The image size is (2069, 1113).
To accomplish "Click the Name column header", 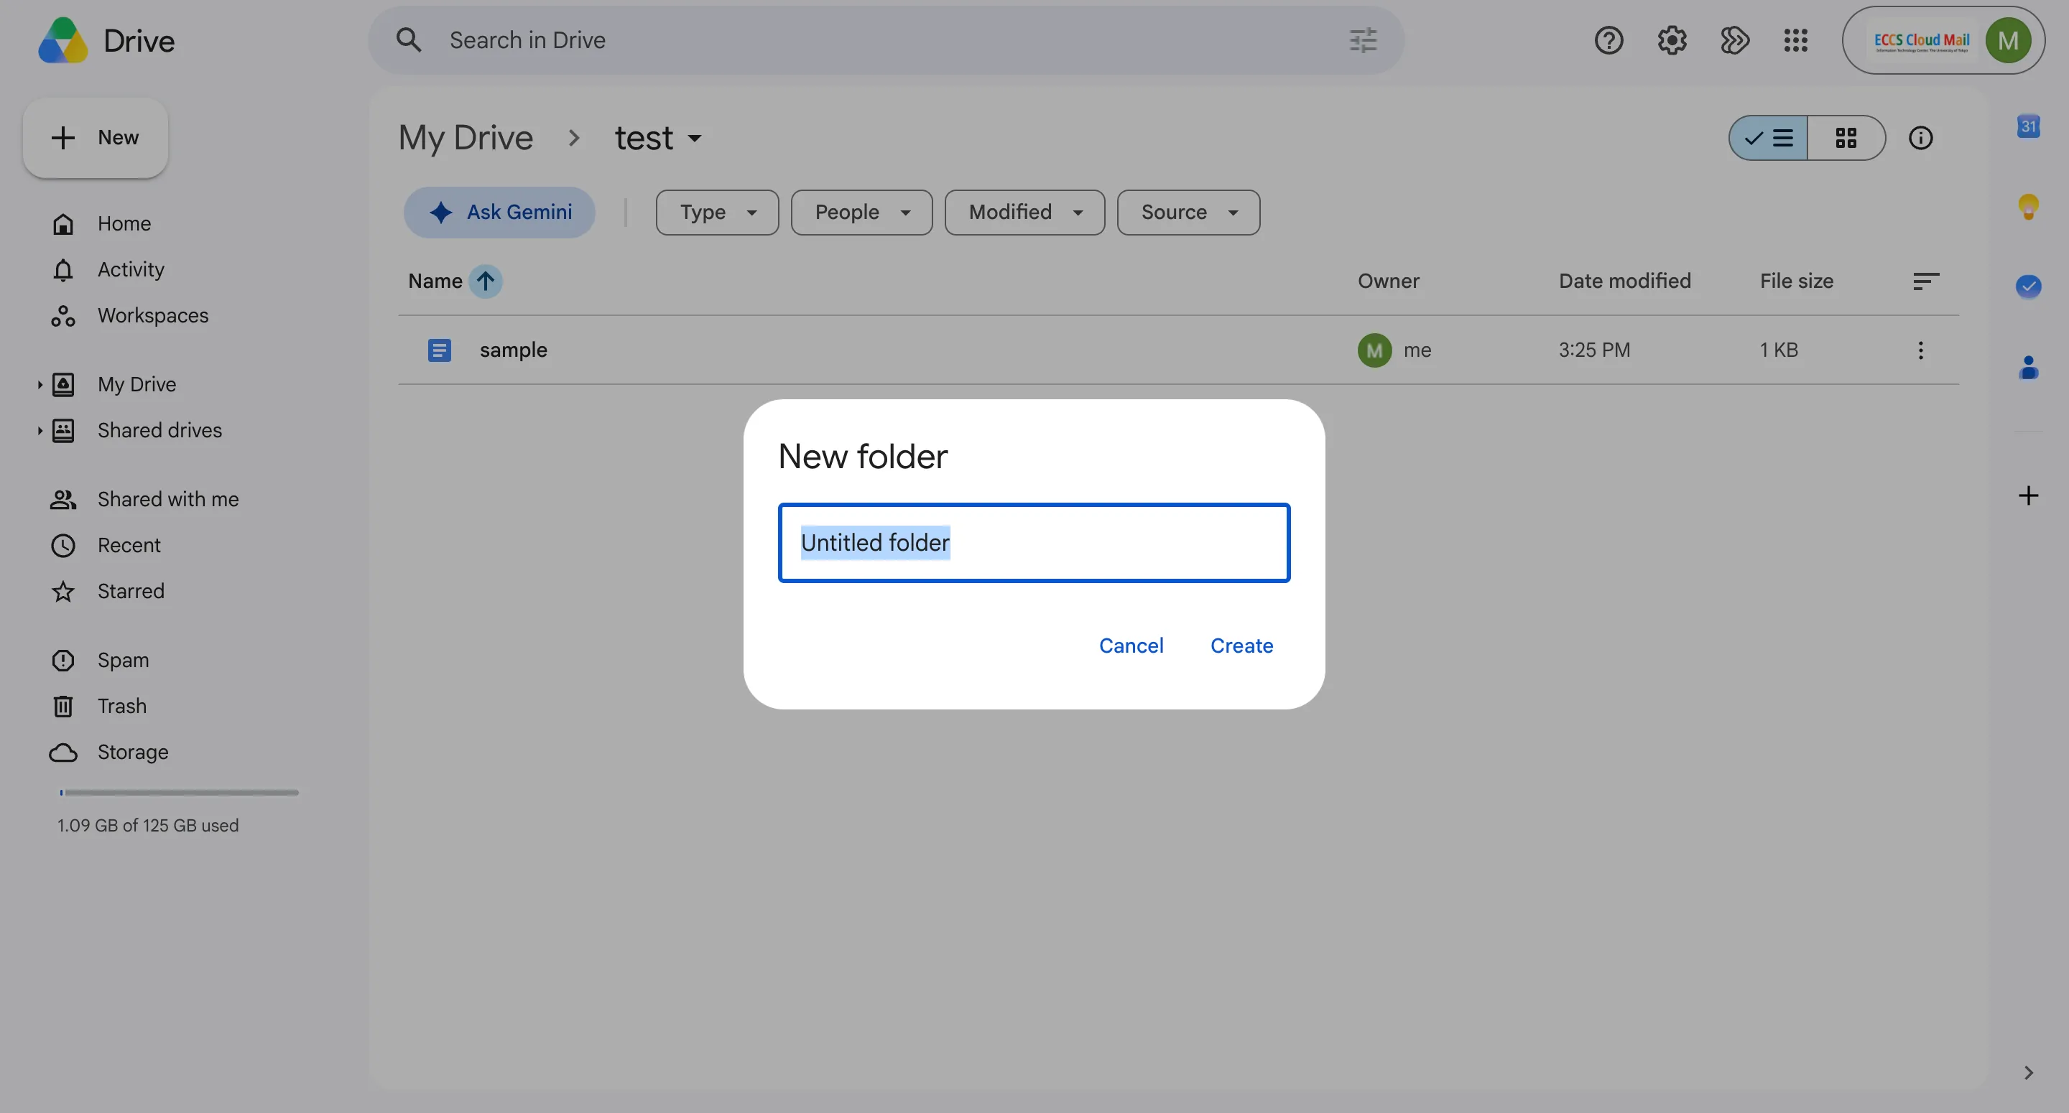I will tap(435, 281).
